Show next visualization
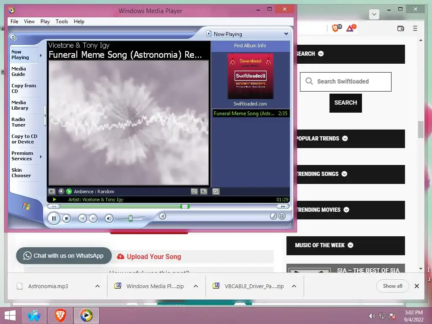432x324 pixels. (x=69, y=191)
